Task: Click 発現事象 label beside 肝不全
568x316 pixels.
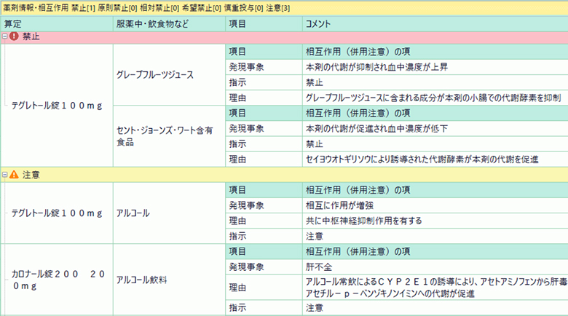Action: (x=246, y=267)
